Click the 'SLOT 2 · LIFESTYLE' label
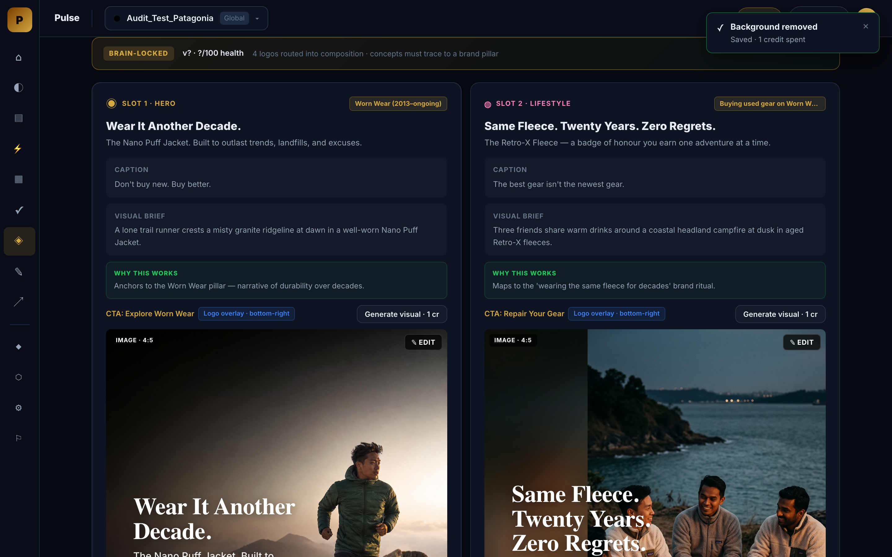This screenshot has height=557, width=892. [x=533, y=104]
